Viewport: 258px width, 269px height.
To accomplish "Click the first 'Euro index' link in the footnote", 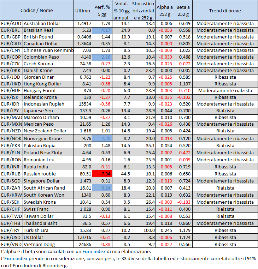I will 94,251.
